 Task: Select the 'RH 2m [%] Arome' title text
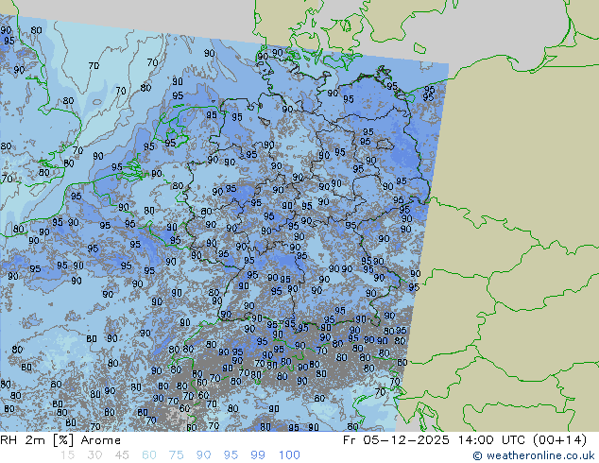point(60,440)
